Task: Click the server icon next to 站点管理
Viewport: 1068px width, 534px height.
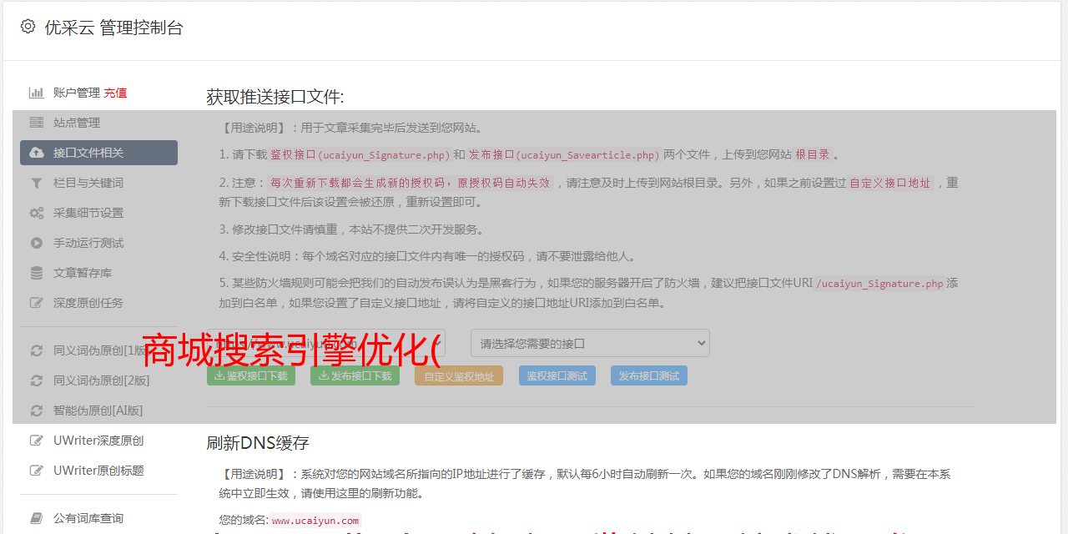Action: tap(37, 123)
